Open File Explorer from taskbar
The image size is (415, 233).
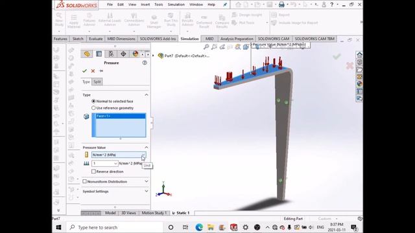click(x=211, y=227)
